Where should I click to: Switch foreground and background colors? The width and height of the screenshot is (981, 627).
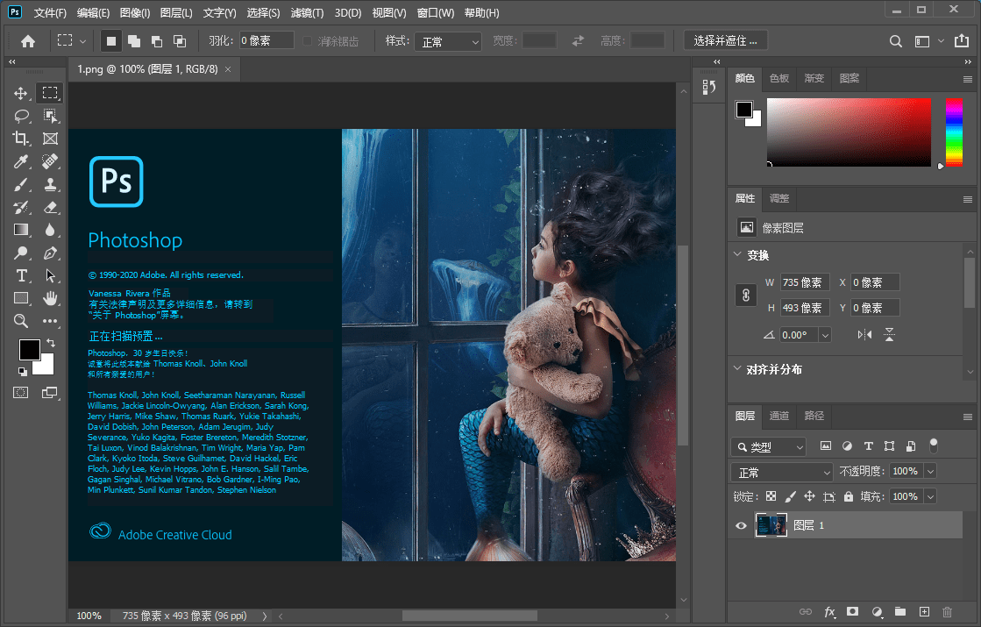[x=51, y=343]
